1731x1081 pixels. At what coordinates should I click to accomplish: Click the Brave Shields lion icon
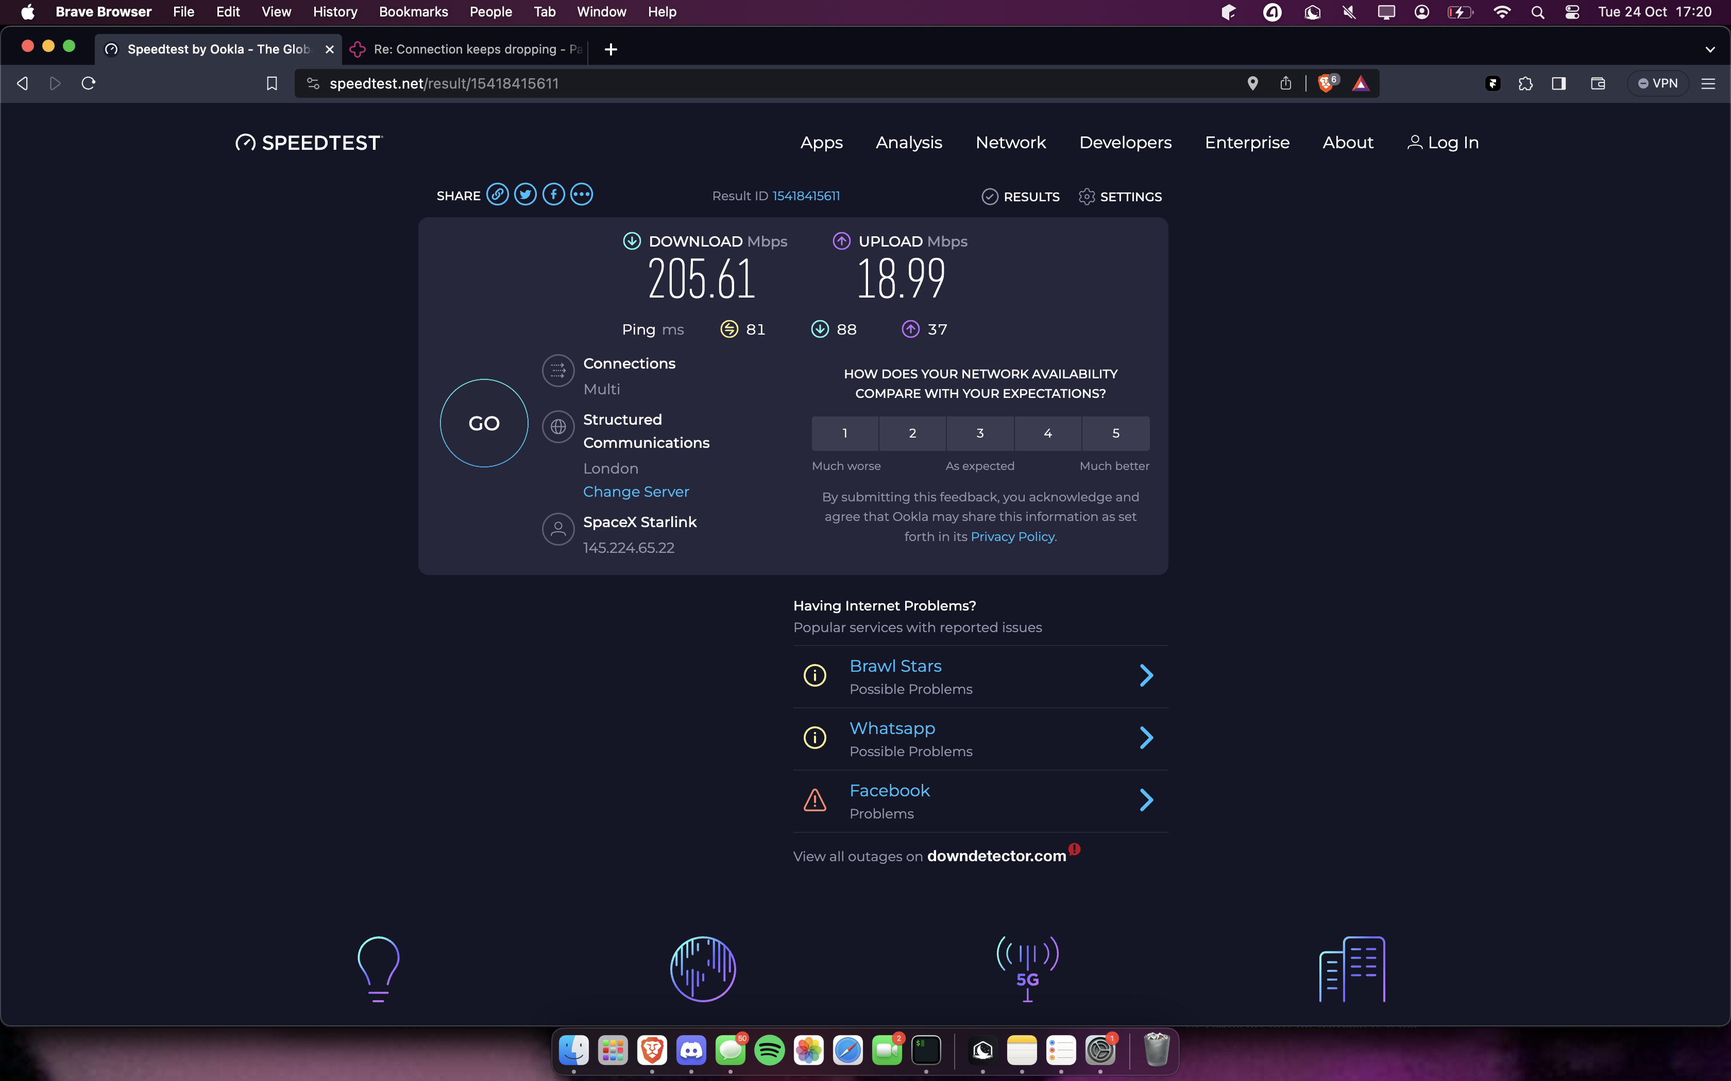(1326, 83)
